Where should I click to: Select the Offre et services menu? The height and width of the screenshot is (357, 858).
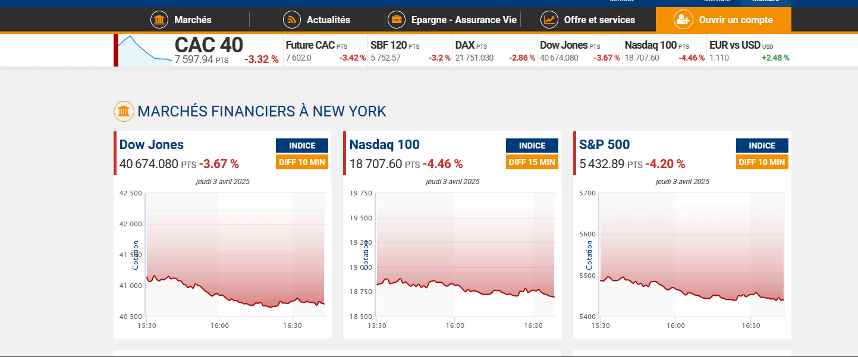[x=599, y=20]
